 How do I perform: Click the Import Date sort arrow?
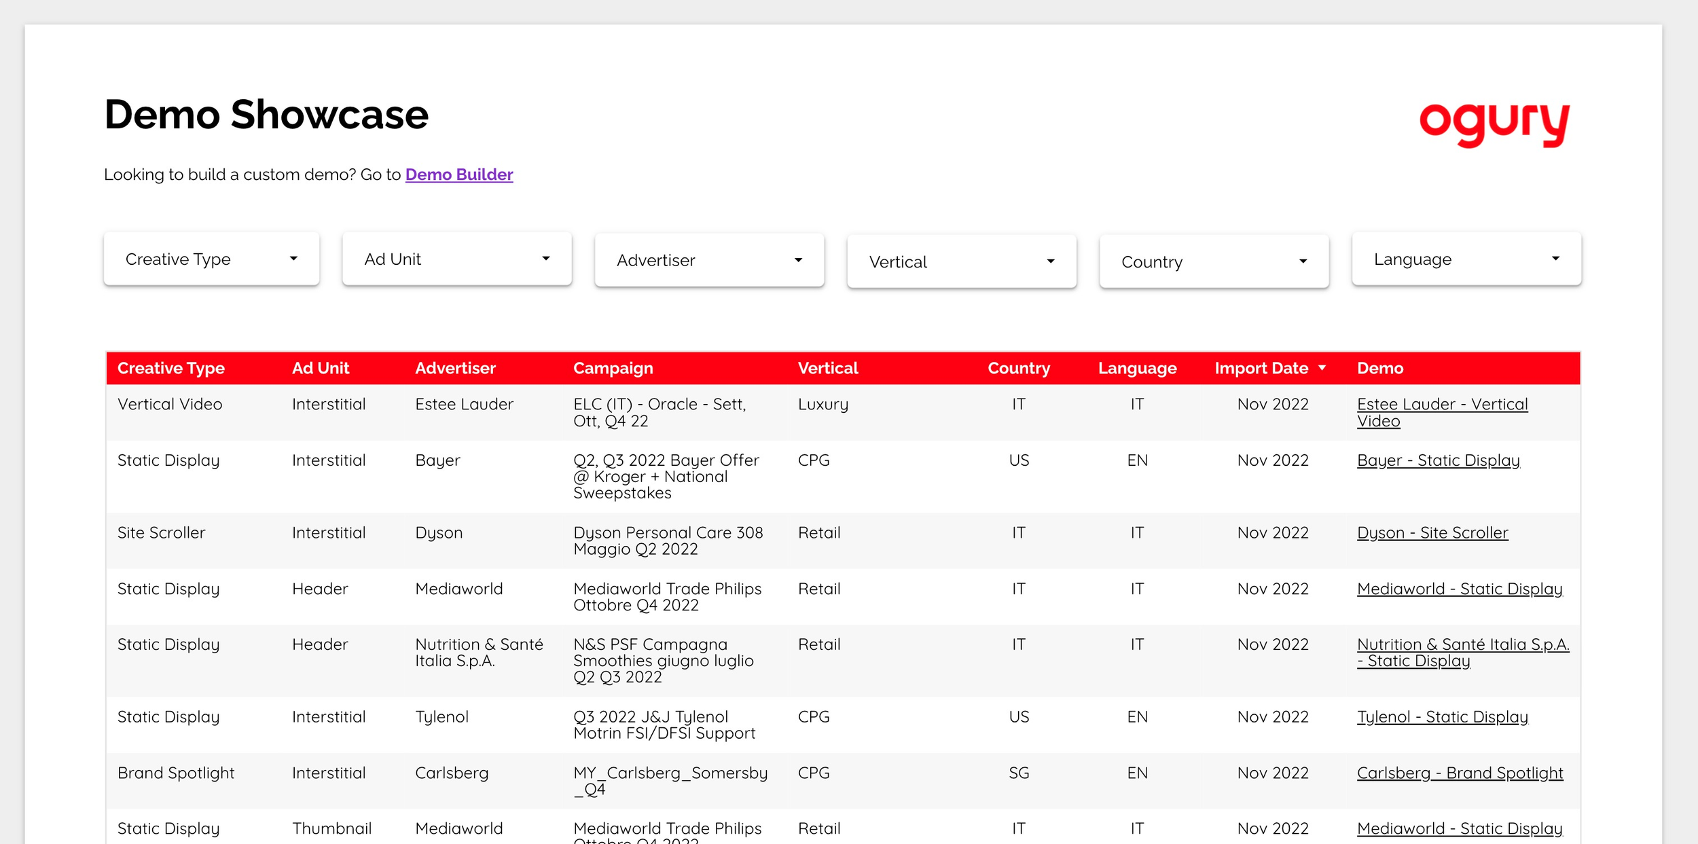tap(1322, 368)
